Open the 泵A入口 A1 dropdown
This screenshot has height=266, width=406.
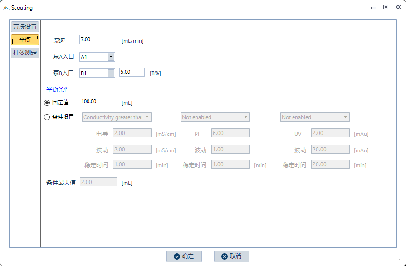pos(111,57)
